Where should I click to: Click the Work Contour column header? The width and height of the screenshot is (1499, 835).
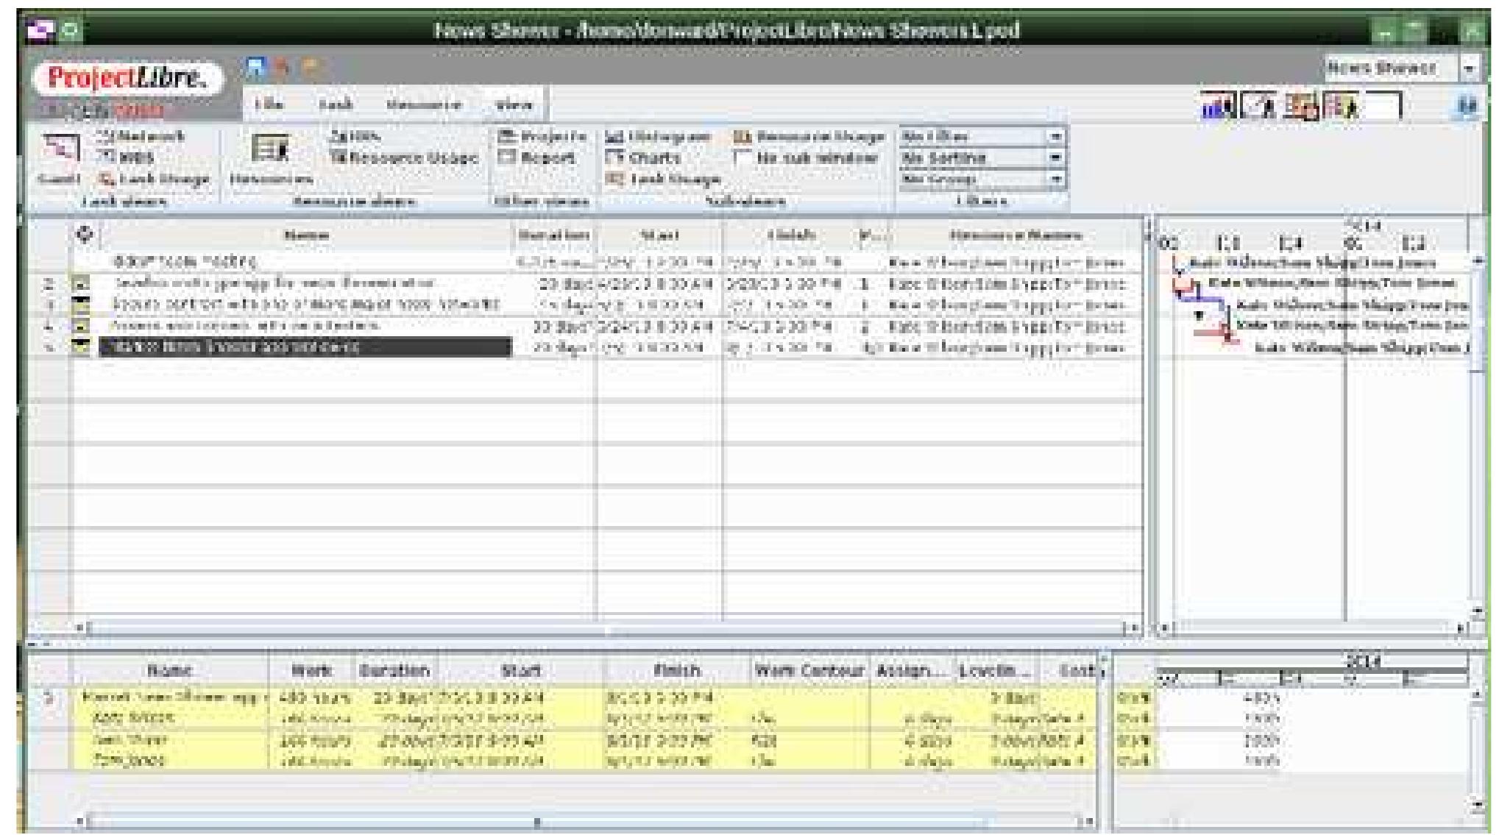(x=811, y=670)
